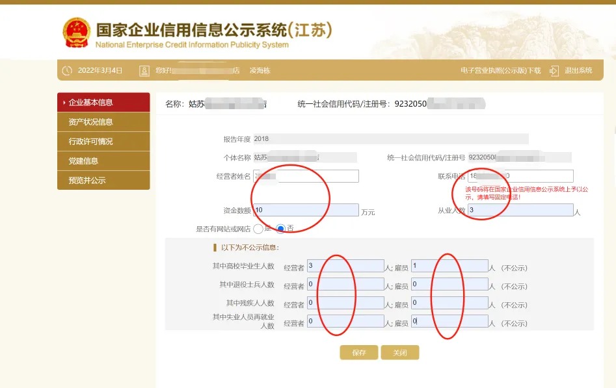The height and width of the screenshot is (388, 616).
Task: Click 雇员 field in 退役士兵人数 row
Action: (x=449, y=284)
